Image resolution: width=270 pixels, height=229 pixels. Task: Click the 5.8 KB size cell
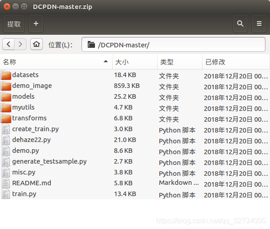(x=123, y=183)
